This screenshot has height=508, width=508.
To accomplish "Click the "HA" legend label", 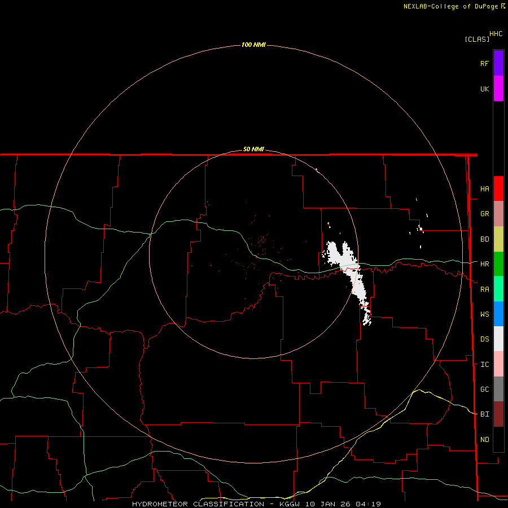I will [484, 189].
